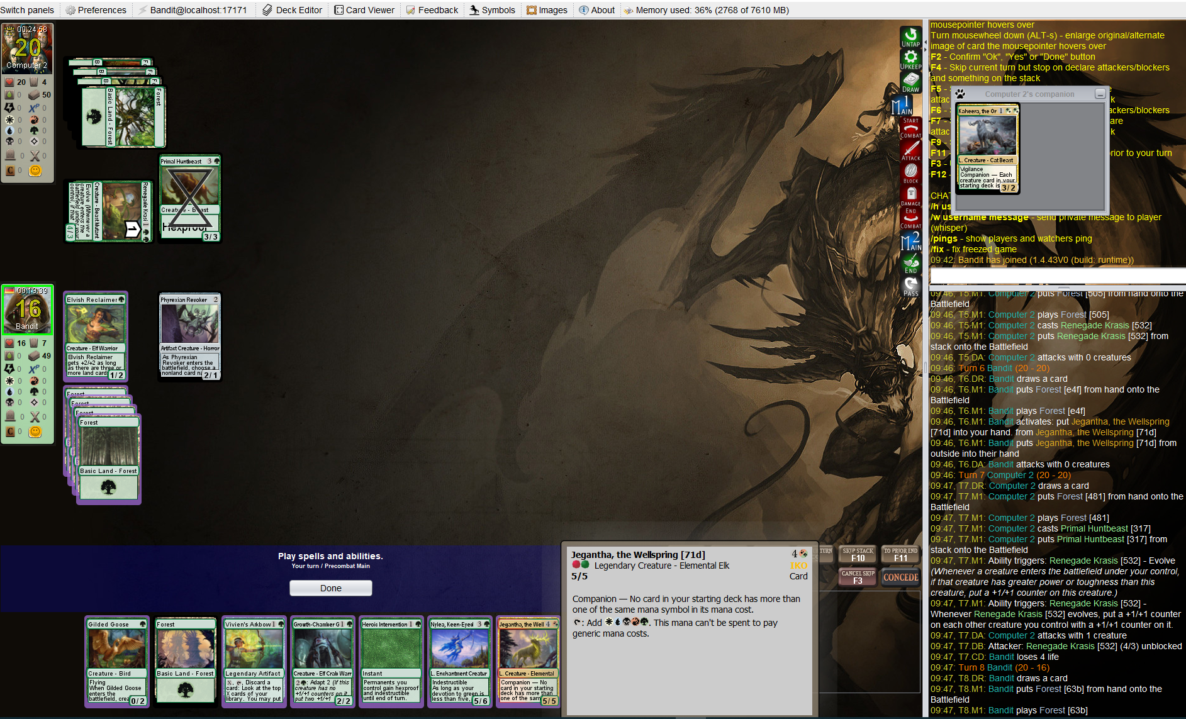This screenshot has height=719, width=1186.
Task: Click opponent's Primal Huntbeast creature card
Action: (x=189, y=199)
